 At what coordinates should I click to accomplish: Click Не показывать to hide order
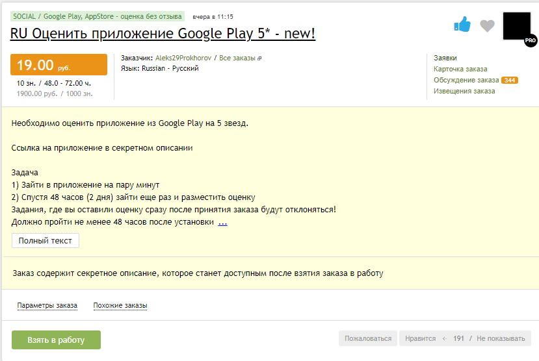click(501, 338)
